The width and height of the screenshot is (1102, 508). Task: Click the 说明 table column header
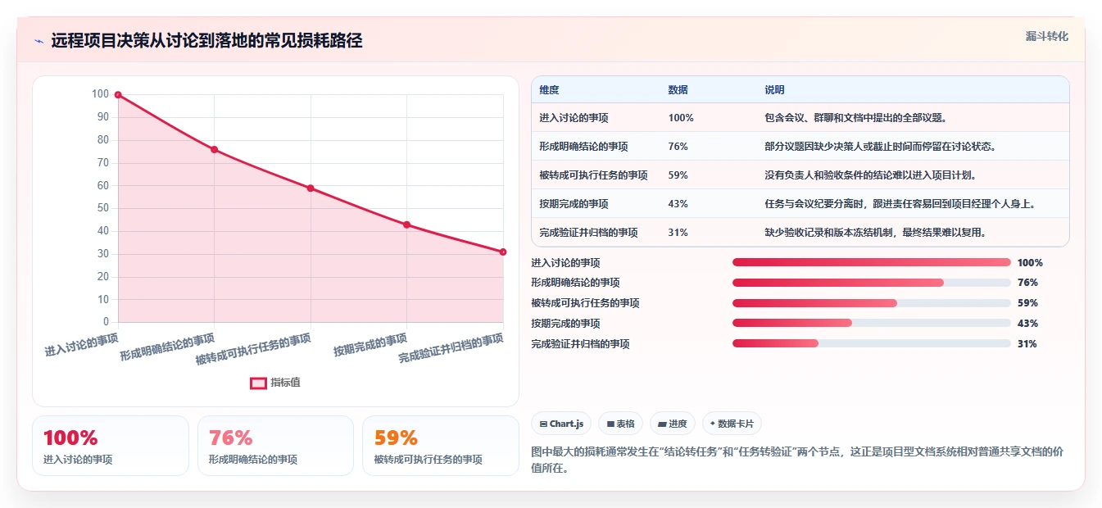pyautogui.click(x=775, y=90)
